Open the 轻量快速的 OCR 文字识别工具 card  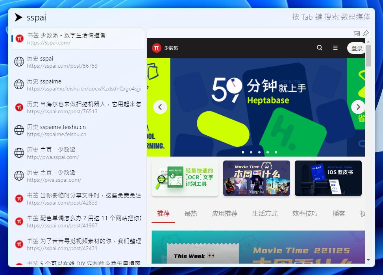coord(185,178)
